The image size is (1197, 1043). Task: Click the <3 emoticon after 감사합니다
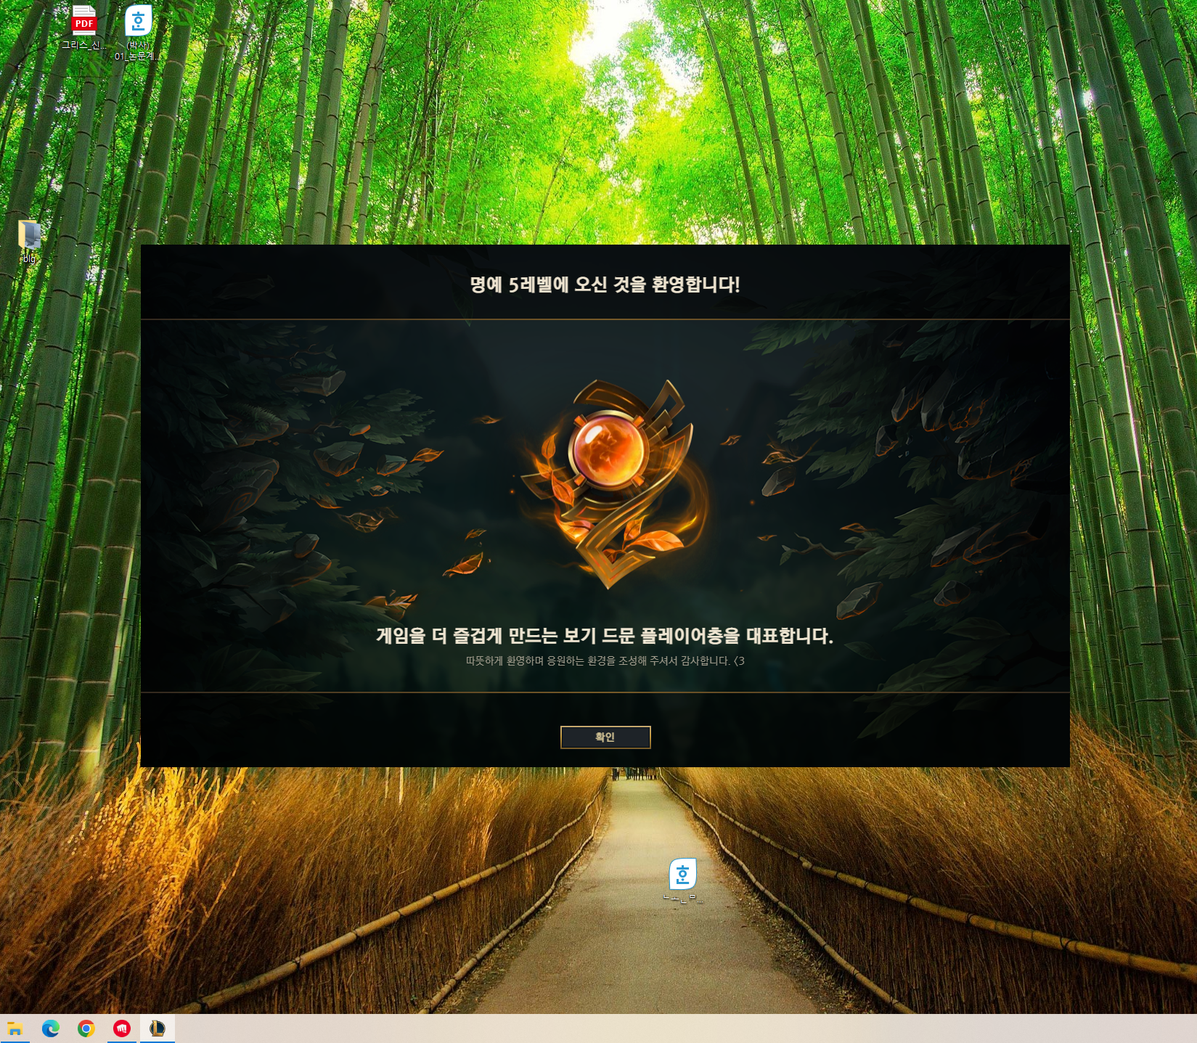[x=739, y=660]
